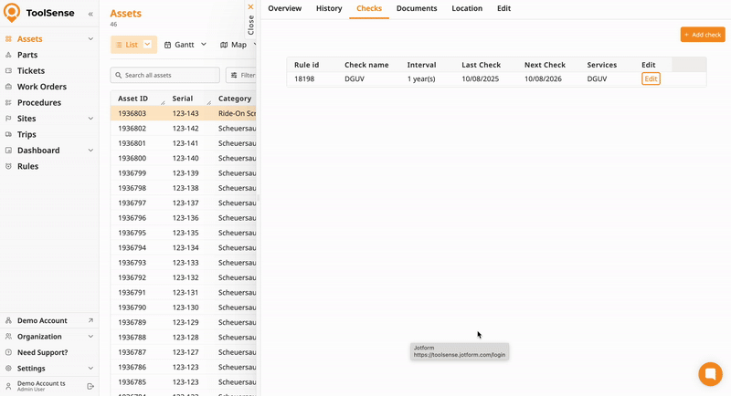
Task: Click the Dashboard sidebar icon
Action: click(x=8, y=151)
